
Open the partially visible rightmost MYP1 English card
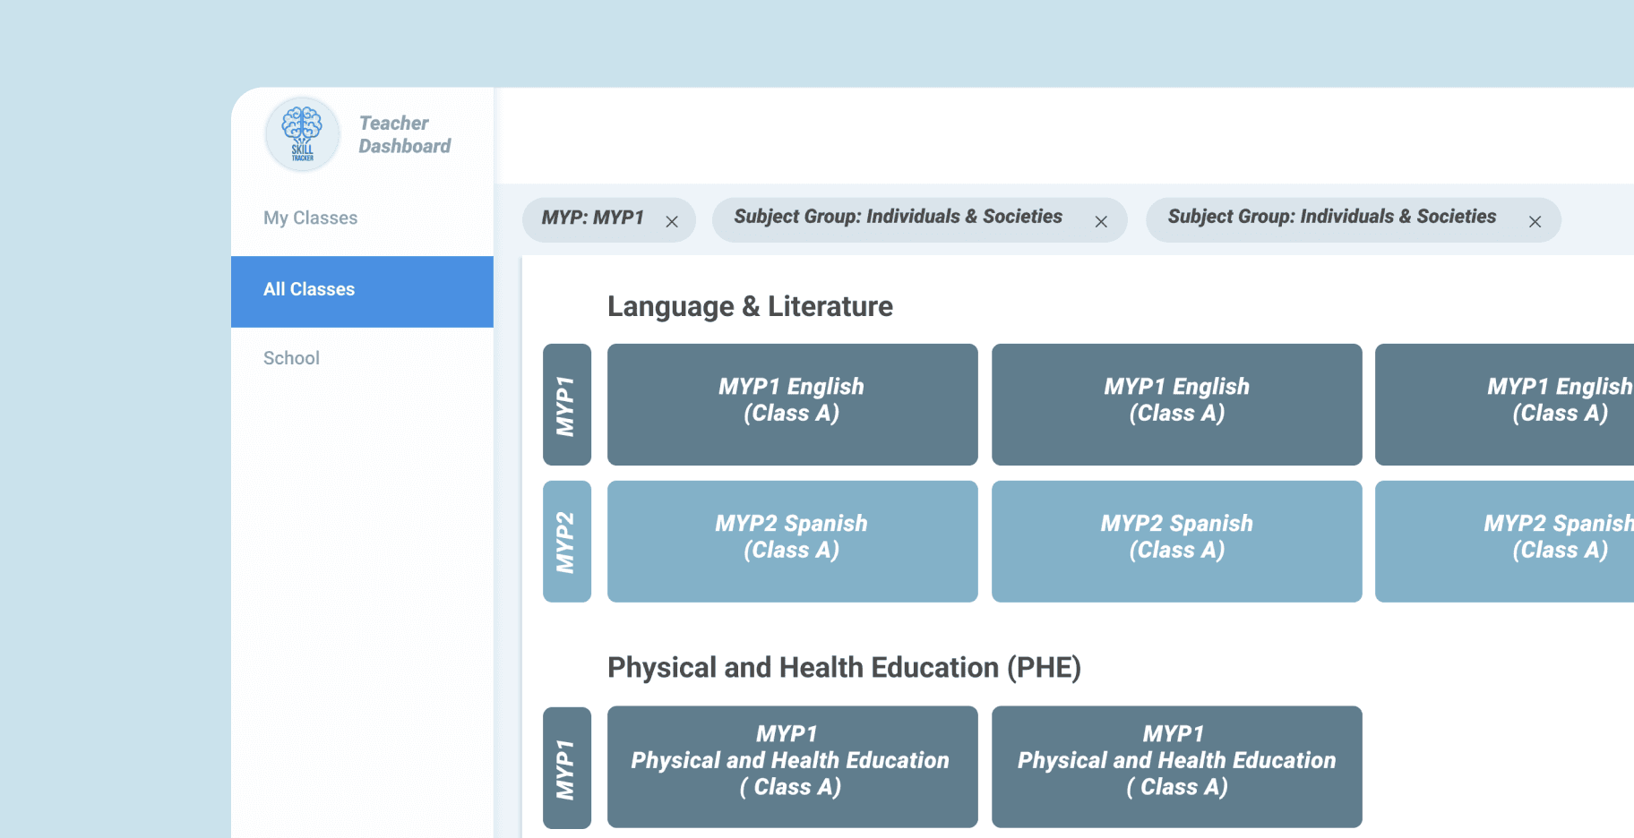pyautogui.click(x=1523, y=405)
